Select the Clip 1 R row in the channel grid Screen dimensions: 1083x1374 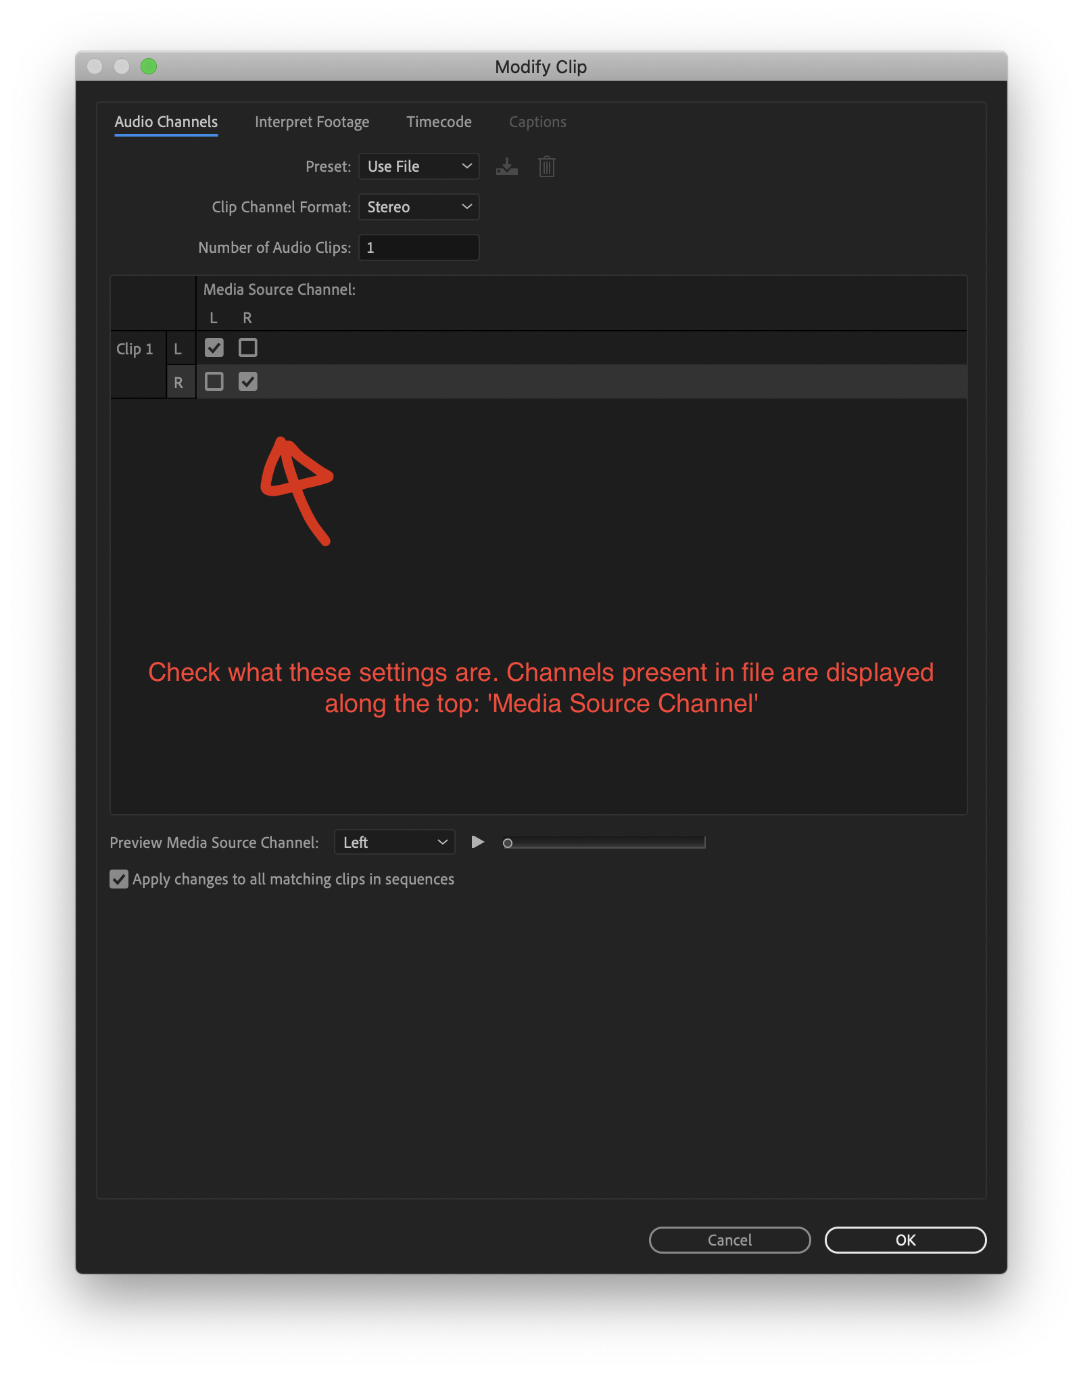point(541,381)
